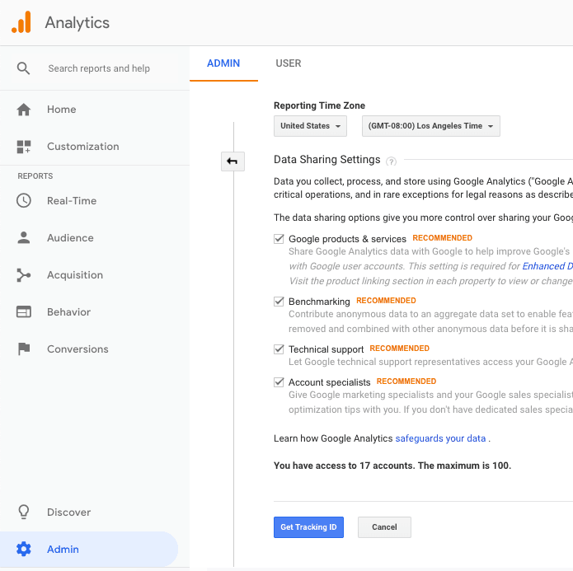Click the Customization grid-plus icon
The image size is (573, 571).
[x=24, y=147]
